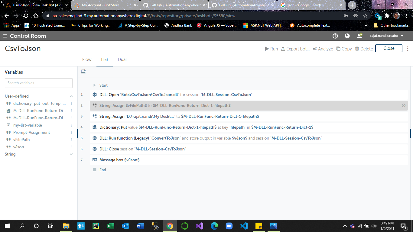
Task: Bookmark this page with the star icon
Action: click(365, 16)
